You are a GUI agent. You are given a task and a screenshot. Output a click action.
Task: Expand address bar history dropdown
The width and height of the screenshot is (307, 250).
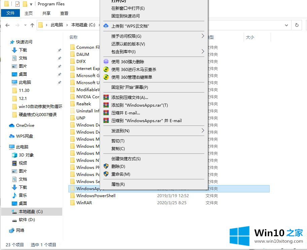286,25
